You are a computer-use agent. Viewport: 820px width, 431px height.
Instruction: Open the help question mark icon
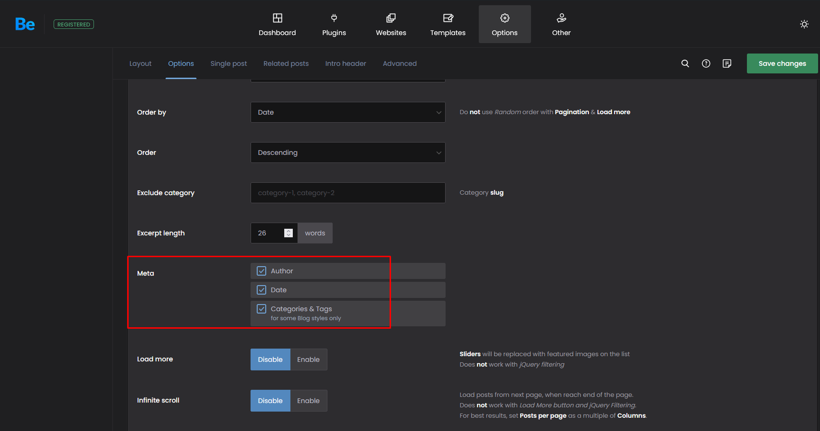click(706, 63)
